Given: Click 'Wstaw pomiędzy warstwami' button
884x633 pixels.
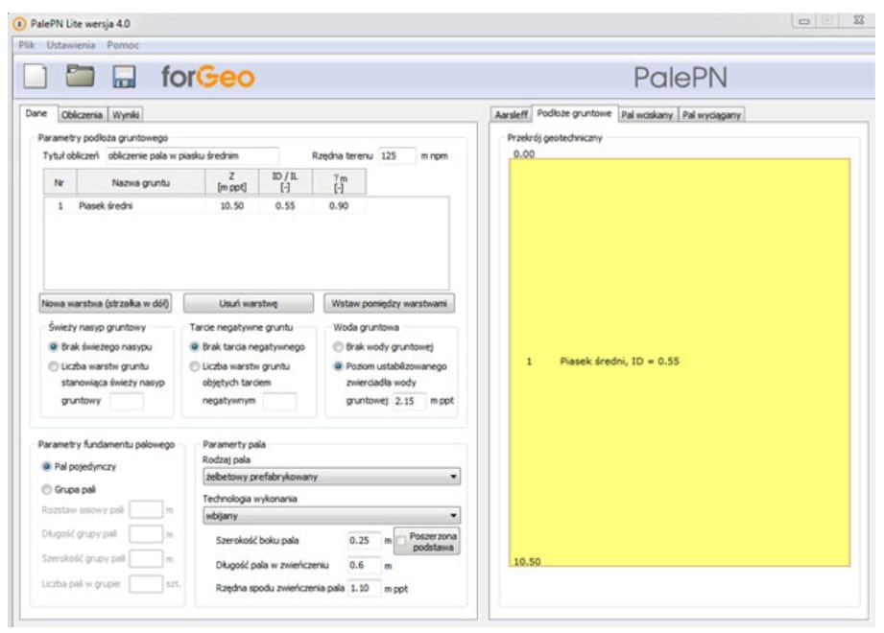Looking at the screenshot, I should 388,302.
